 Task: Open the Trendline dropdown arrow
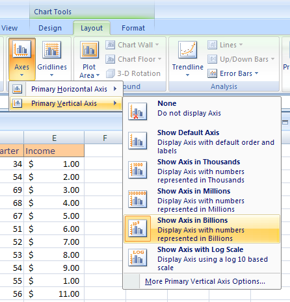coord(187,75)
